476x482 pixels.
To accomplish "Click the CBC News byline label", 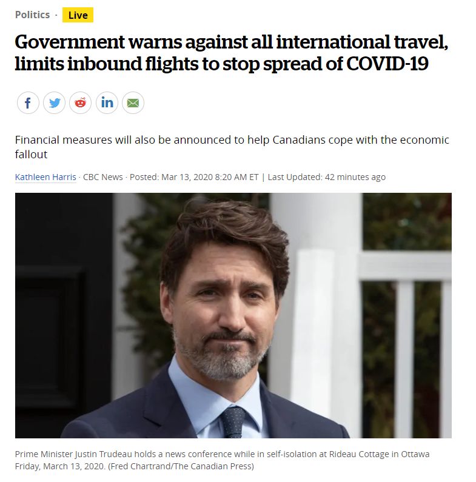I will coord(102,177).
